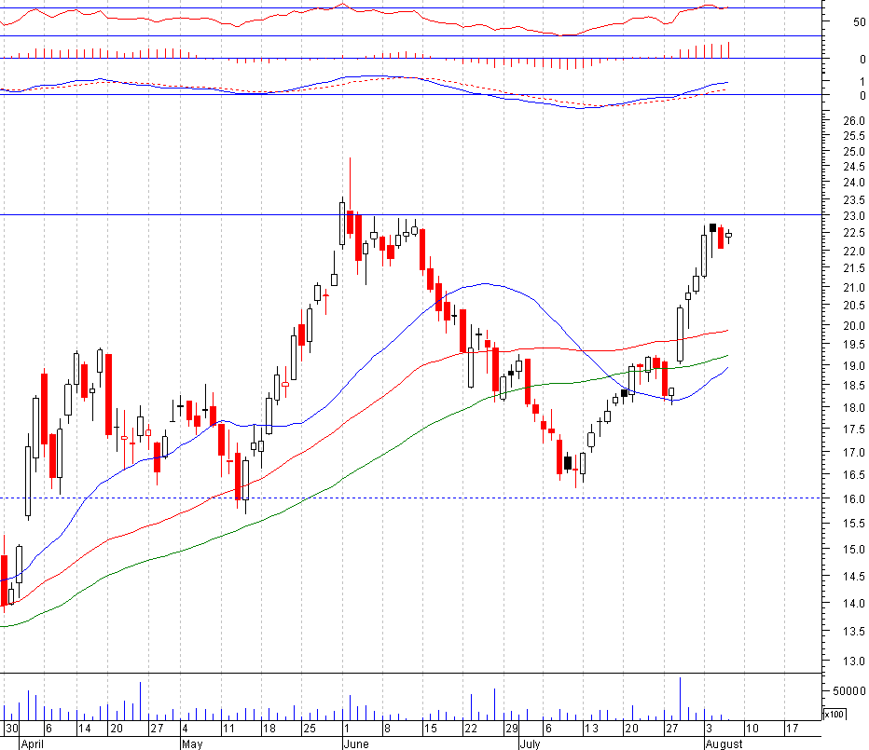The height and width of the screenshot is (750, 869).
Task: Click the 11 date axis label
Action: (228, 729)
